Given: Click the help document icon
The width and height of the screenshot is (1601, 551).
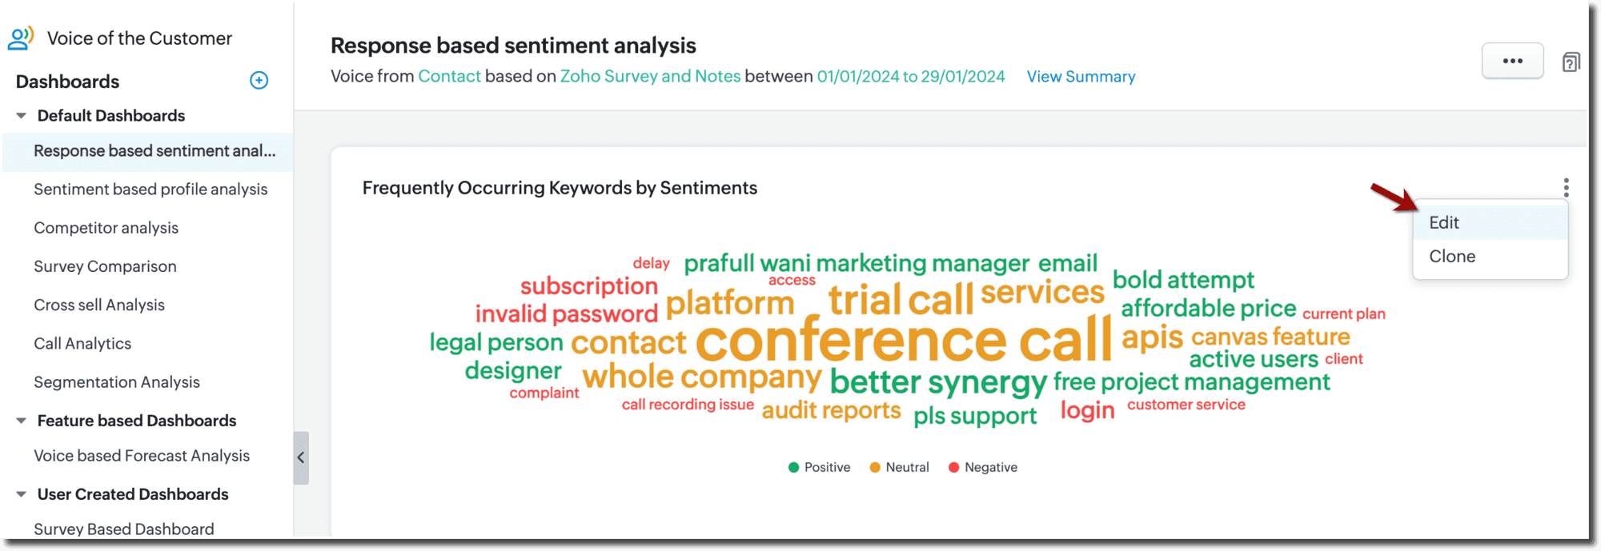Looking at the screenshot, I should (x=1571, y=62).
